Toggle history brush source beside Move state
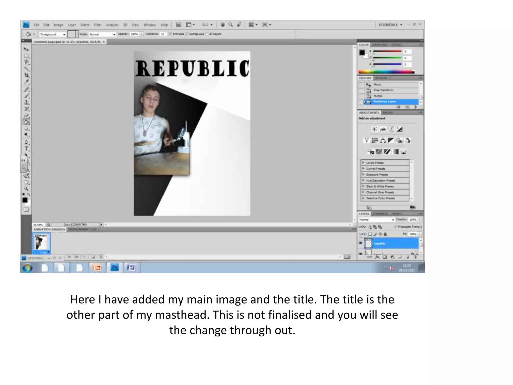 tap(361, 85)
